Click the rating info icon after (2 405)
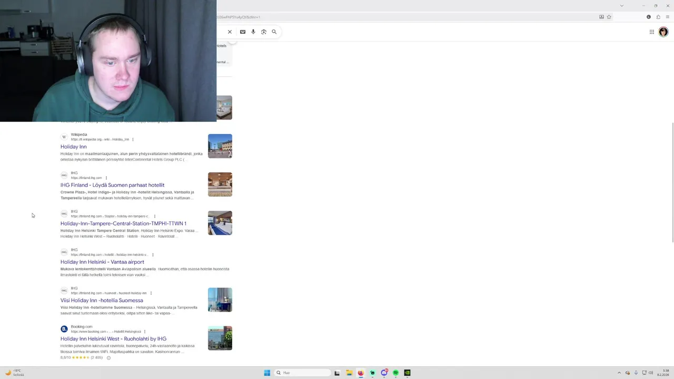The width and height of the screenshot is (674, 379). [108, 358]
